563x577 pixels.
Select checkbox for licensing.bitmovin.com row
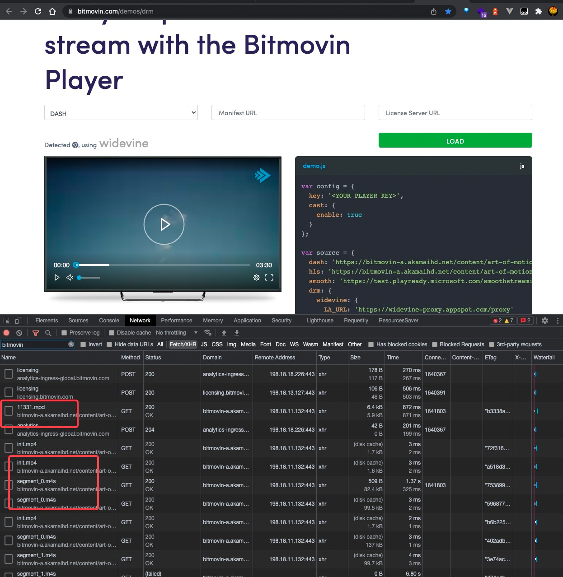click(x=9, y=392)
